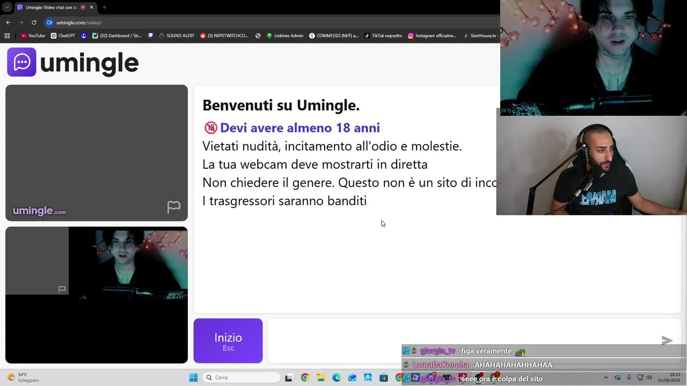Open Microsoft Edge from the taskbar
Screen dimensions: 687x386
[x=337, y=377]
